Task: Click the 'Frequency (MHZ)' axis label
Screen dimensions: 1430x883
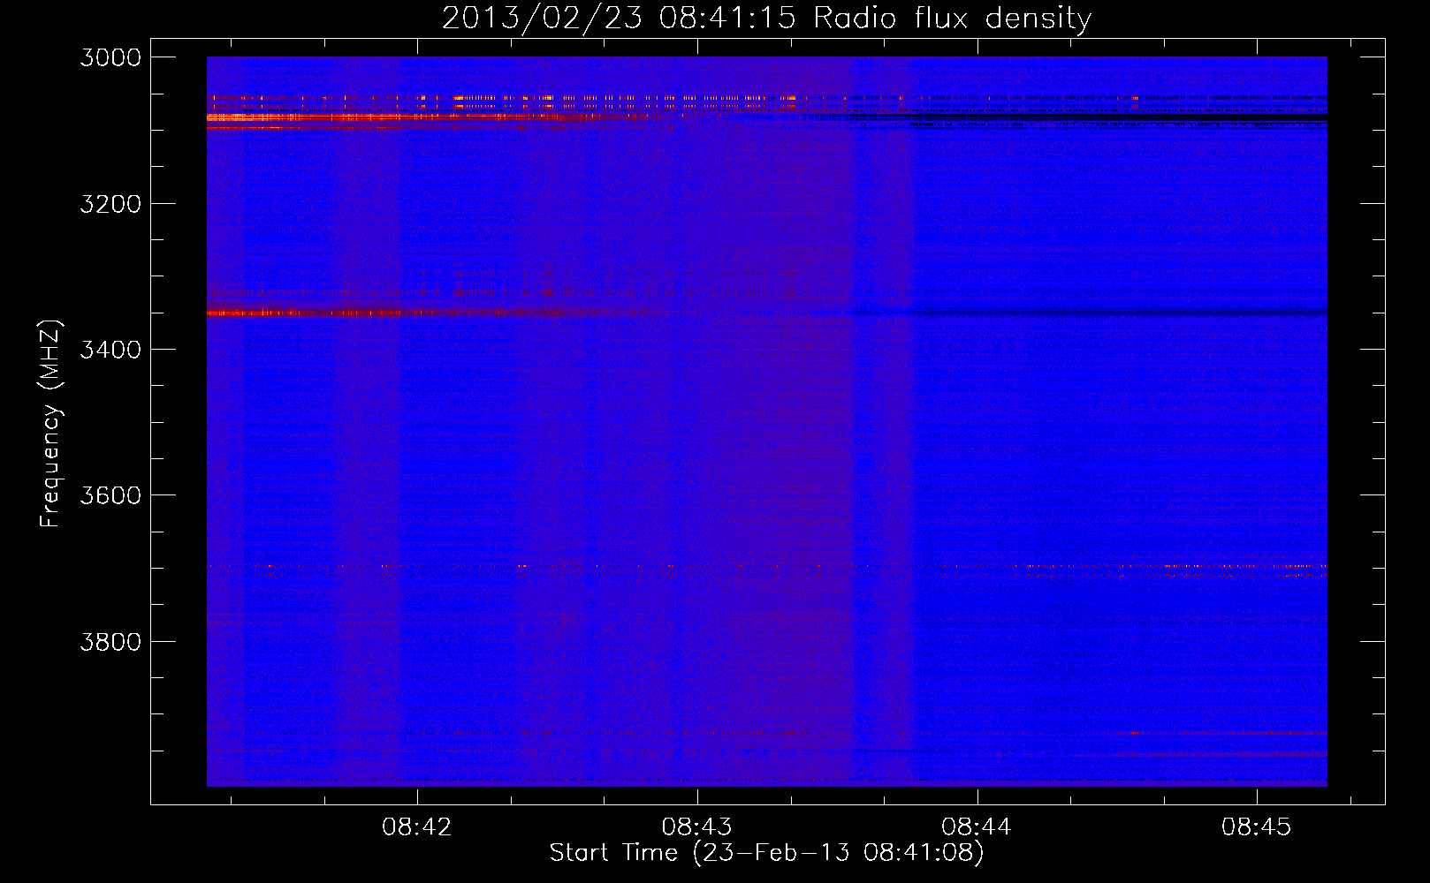Action: point(50,424)
